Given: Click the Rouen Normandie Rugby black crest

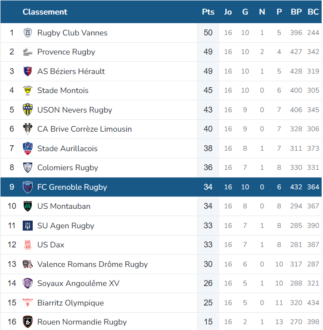Looking at the screenshot, I should coord(28,322).
